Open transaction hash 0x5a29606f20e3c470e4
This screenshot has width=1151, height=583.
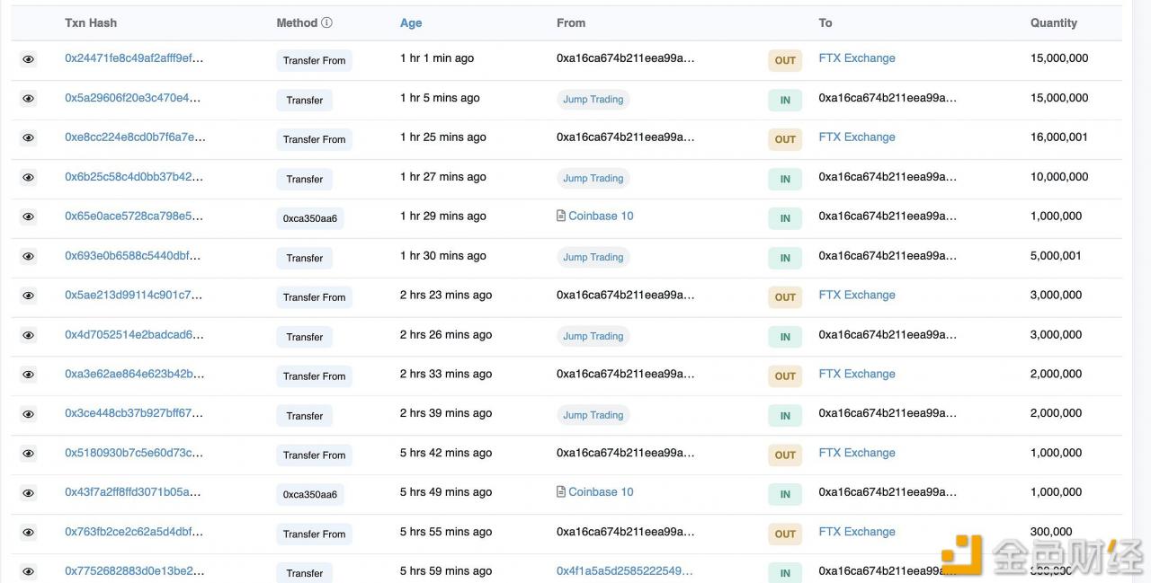[133, 98]
